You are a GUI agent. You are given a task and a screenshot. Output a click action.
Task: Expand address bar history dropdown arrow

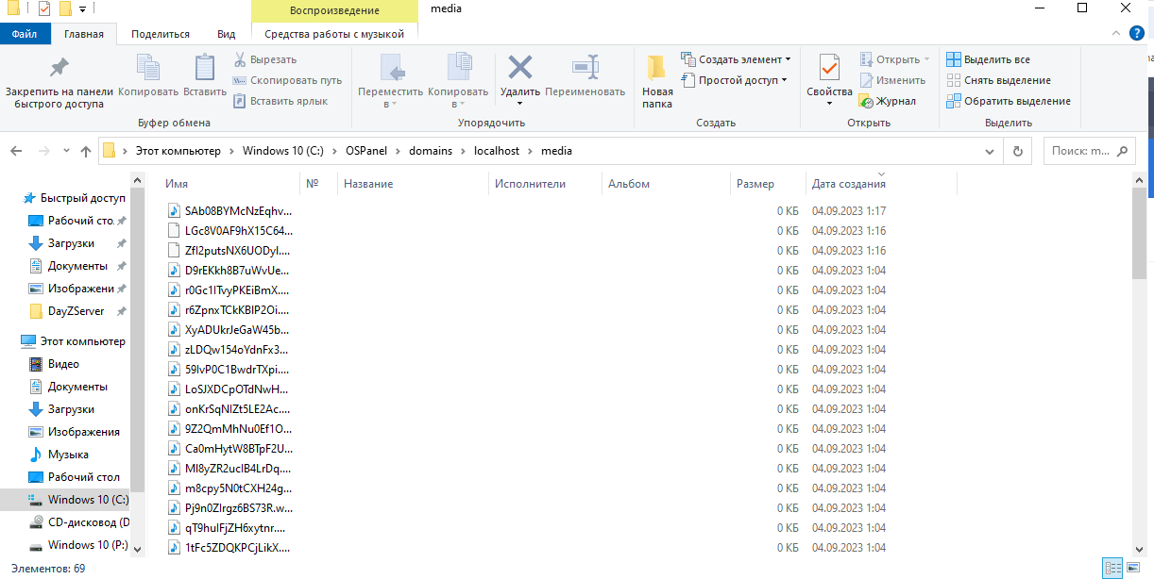click(x=990, y=151)
